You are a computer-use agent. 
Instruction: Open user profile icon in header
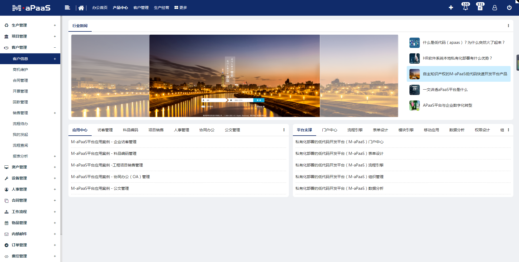495,8
